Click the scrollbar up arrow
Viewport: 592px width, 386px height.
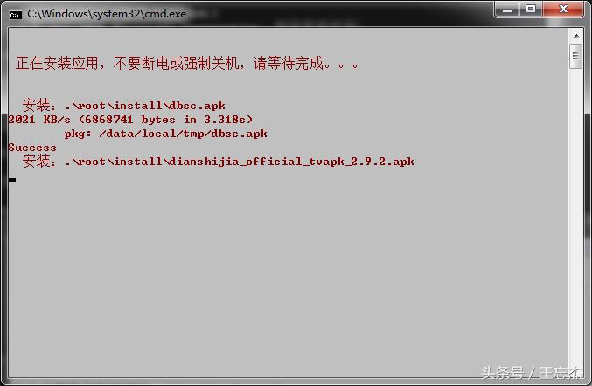pos(576,36)
